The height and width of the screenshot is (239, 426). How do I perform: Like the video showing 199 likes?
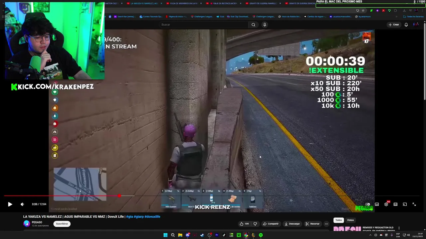[x=245, y=224]
